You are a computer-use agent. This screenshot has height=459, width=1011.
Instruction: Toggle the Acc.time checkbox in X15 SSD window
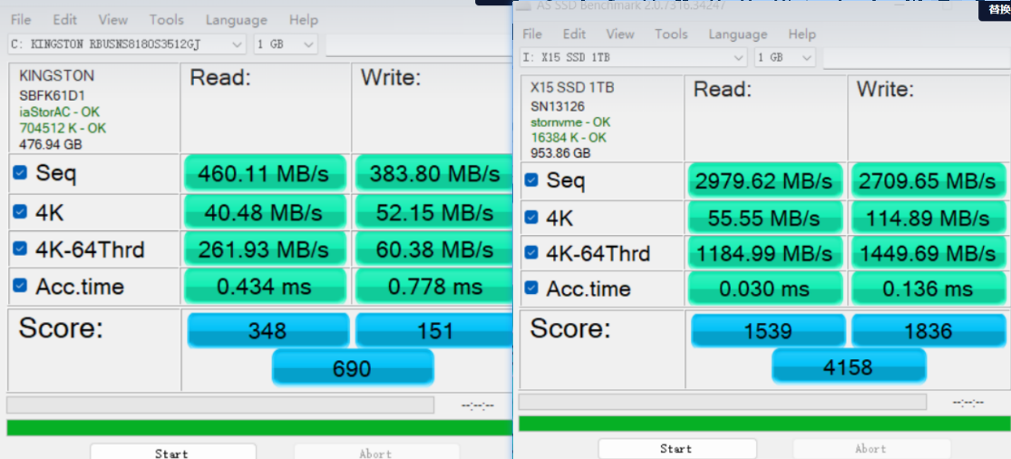pos(530,288)
